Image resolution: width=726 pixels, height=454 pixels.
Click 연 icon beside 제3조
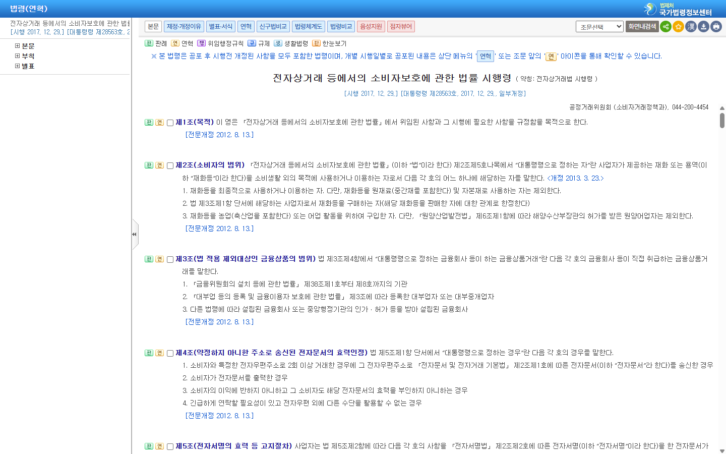(x=159, y=259)
